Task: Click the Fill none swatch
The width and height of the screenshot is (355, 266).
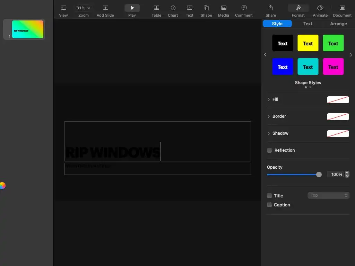Action: tap(338, 99)
